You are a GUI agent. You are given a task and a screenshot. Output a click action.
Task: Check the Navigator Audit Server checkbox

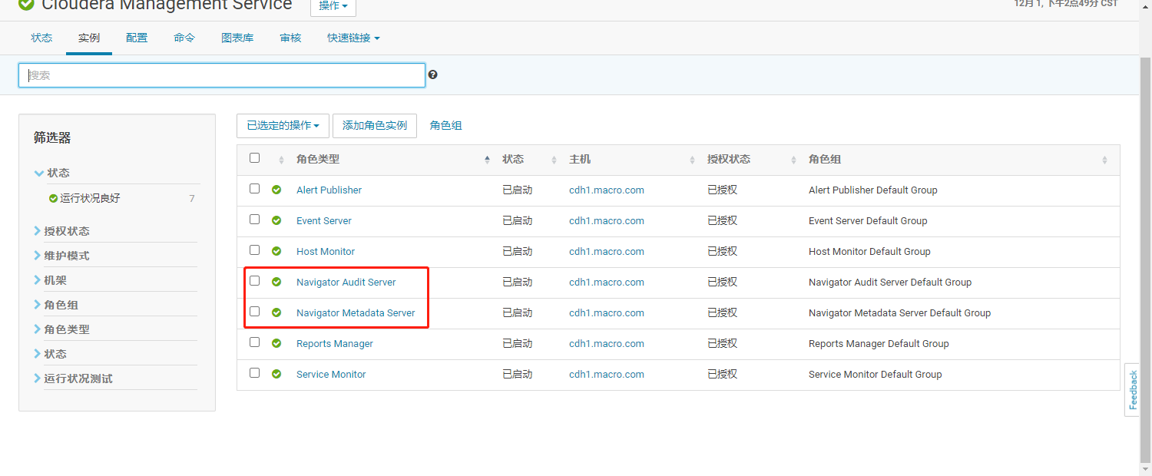[x=255, y=281]
